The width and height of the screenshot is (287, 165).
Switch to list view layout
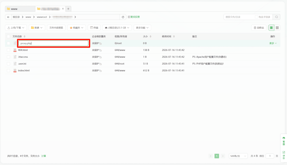point(271,28)
